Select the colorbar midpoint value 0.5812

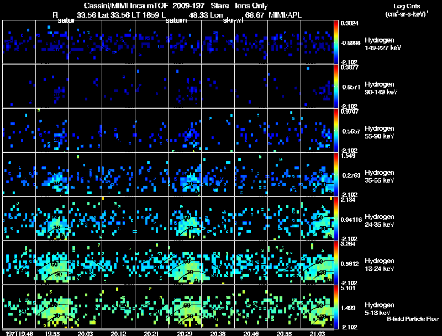[350, 264]
